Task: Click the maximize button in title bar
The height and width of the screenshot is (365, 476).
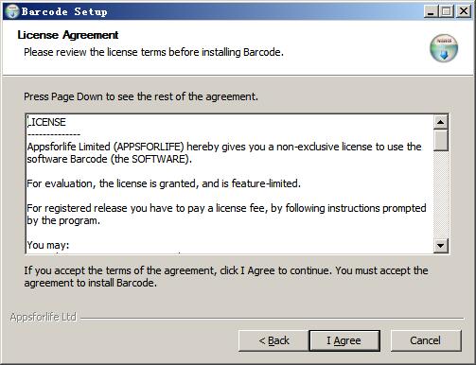Action: coord(446,11)
